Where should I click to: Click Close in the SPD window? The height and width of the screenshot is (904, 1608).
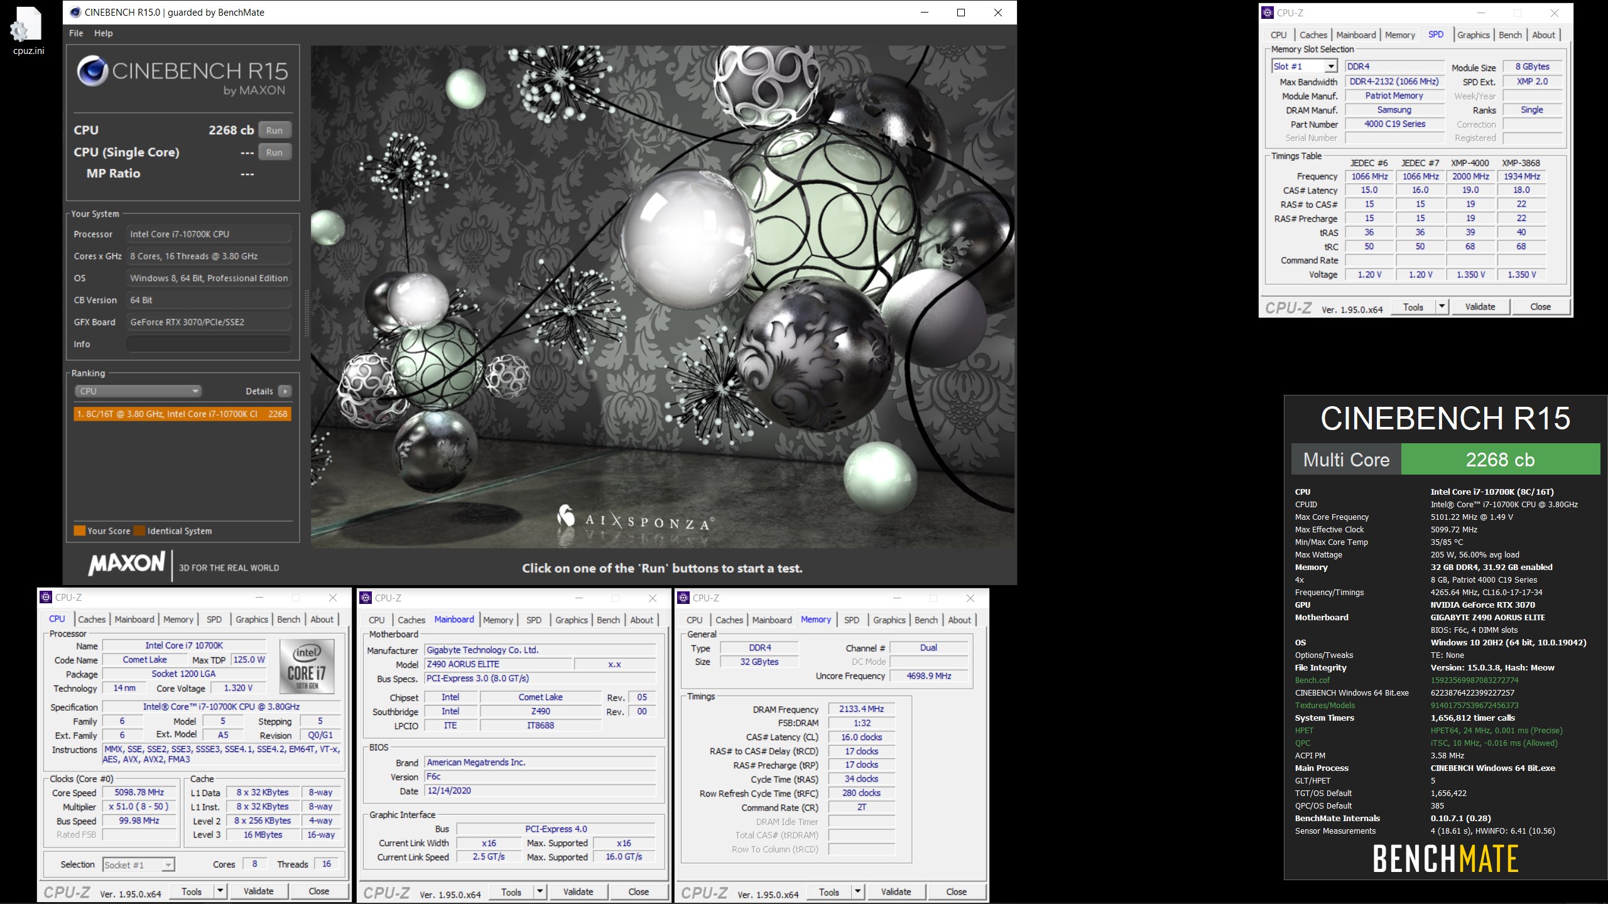click(x=1540, y=306)
